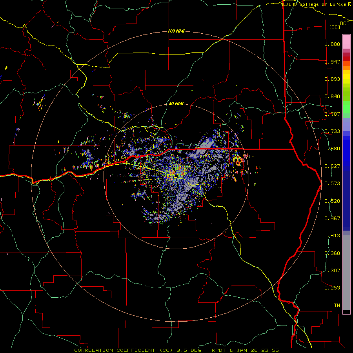Click the pink segment of the color bar
353x353 pixels.
(346, 42)
